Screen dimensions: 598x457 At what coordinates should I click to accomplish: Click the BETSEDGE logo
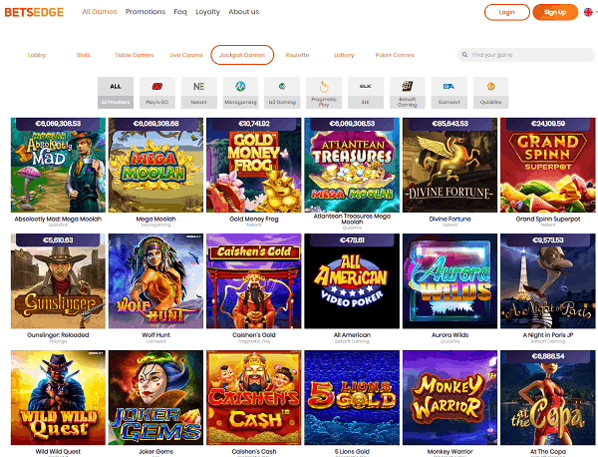pos(34,12)
